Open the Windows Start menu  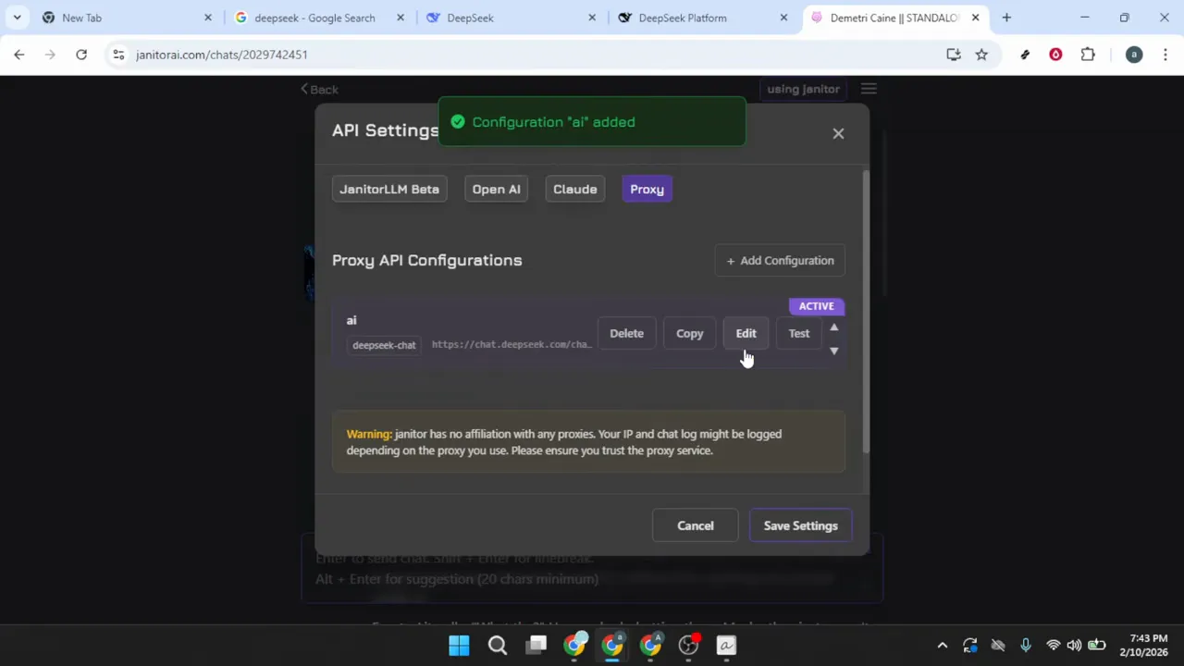click(x=459, y=646)
